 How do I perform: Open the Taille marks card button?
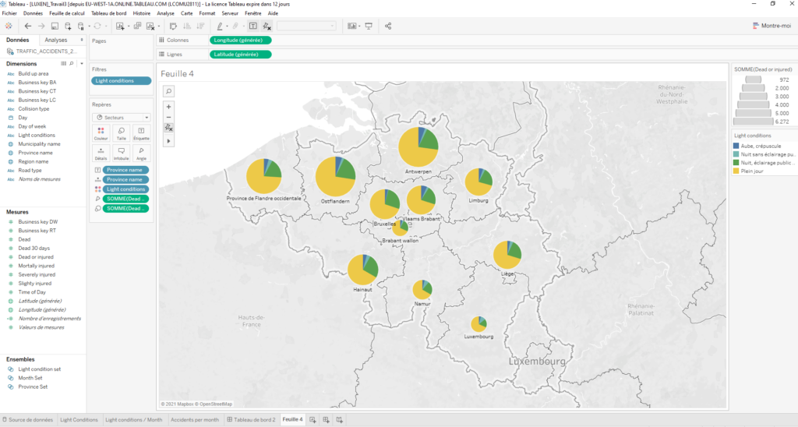[x=121, y=134]
